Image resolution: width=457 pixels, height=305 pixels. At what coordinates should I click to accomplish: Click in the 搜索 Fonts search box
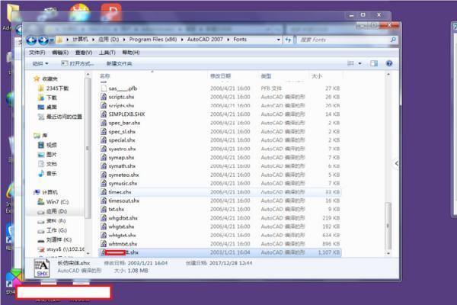point(344,40)
